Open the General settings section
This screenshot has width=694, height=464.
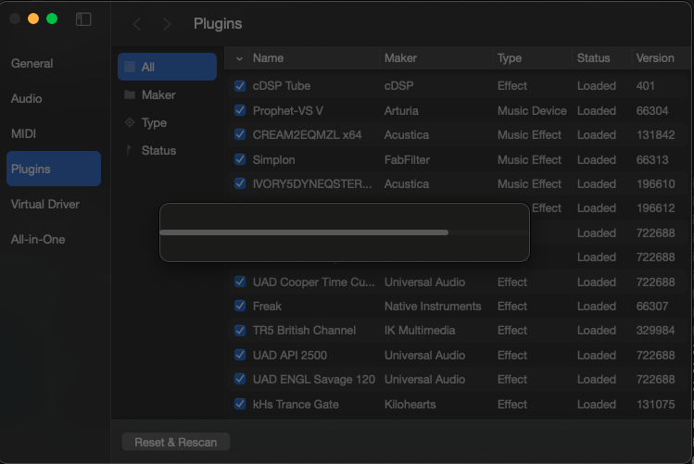32,64
